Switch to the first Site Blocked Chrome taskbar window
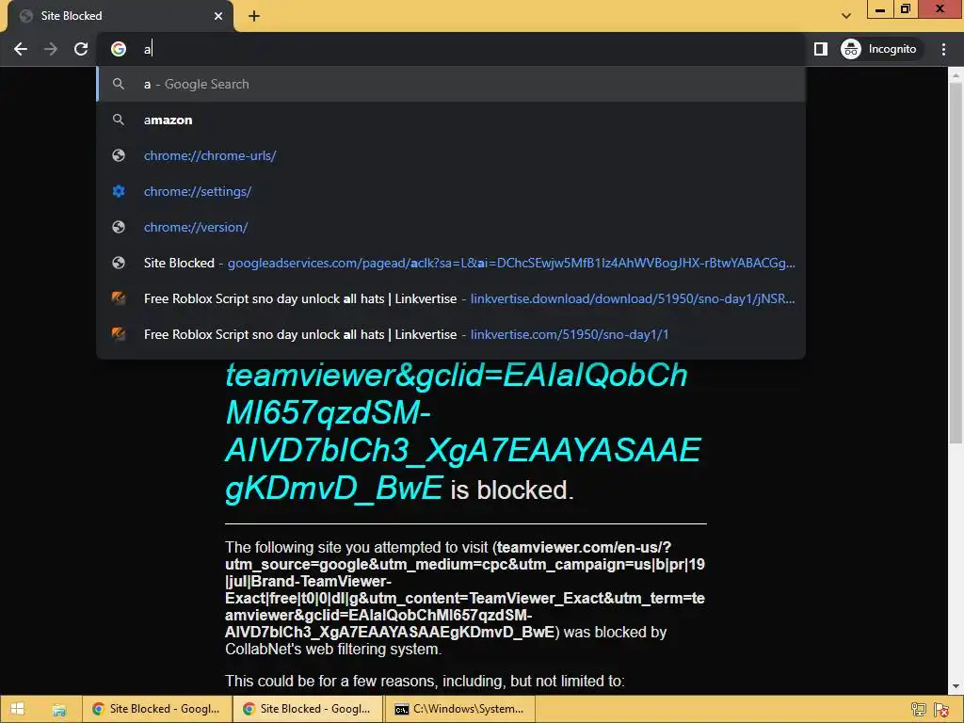The image size is (964, 723). pos(157,709)
